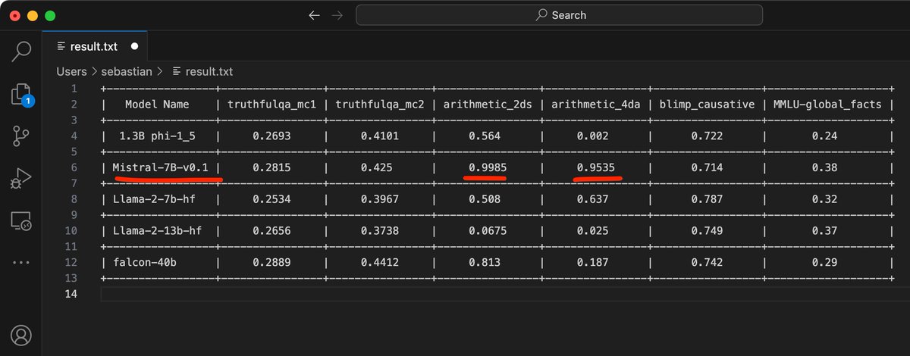Click the green macOS zoom button

49,15
